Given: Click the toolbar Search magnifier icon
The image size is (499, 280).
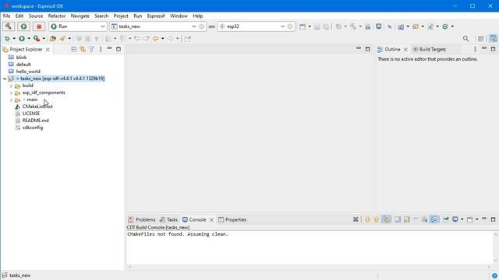Looking at the screenshot, I should [x=466, y=38].
